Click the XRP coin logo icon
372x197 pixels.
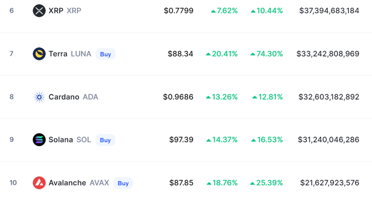tap(39, 11)
